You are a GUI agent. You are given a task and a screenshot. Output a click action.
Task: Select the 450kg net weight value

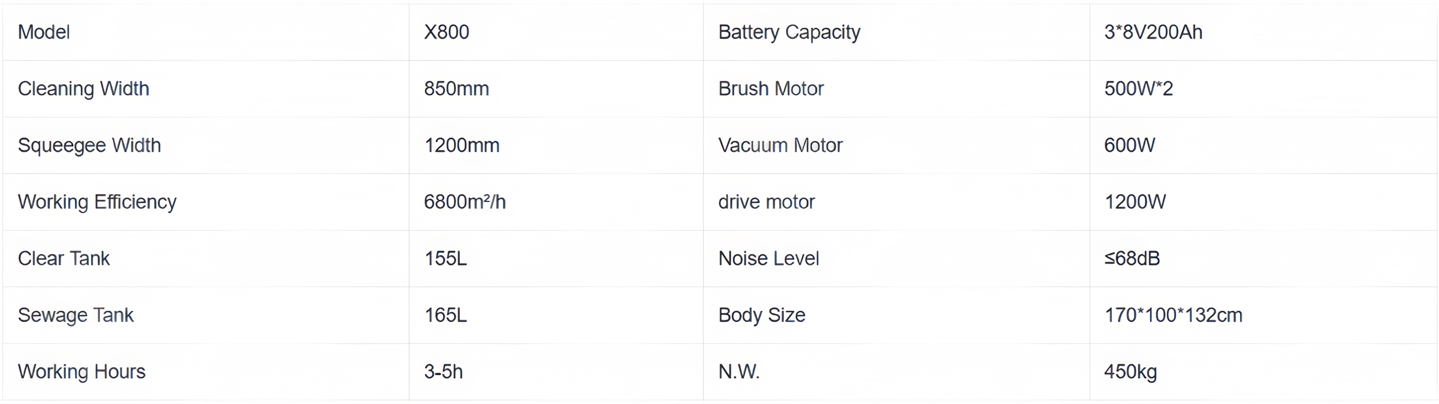[x=1130, y=372]
